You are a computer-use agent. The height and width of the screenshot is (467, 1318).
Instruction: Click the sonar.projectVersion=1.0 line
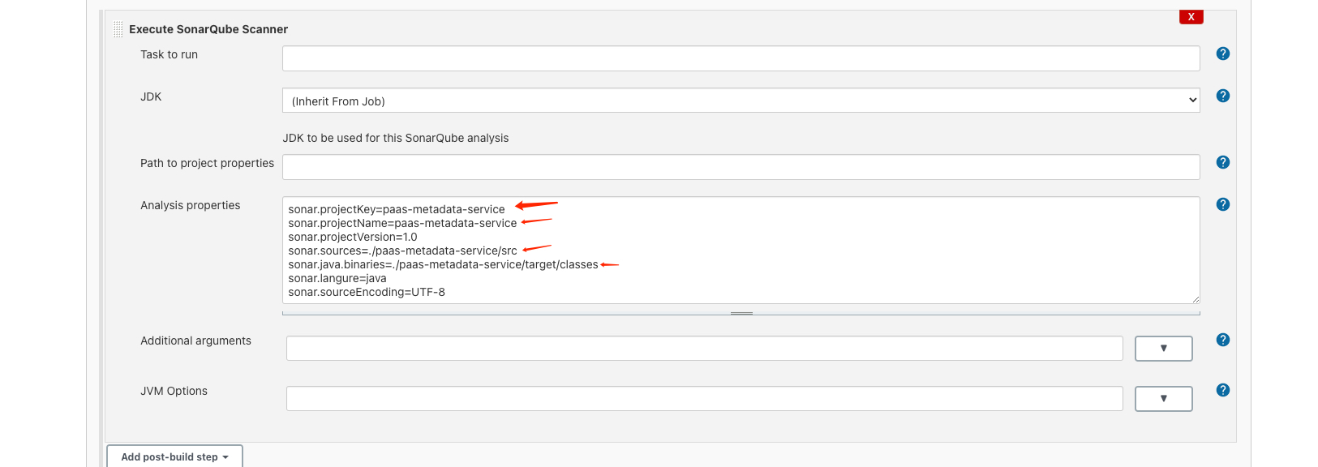pyautogui.click(x=353, y=237)
